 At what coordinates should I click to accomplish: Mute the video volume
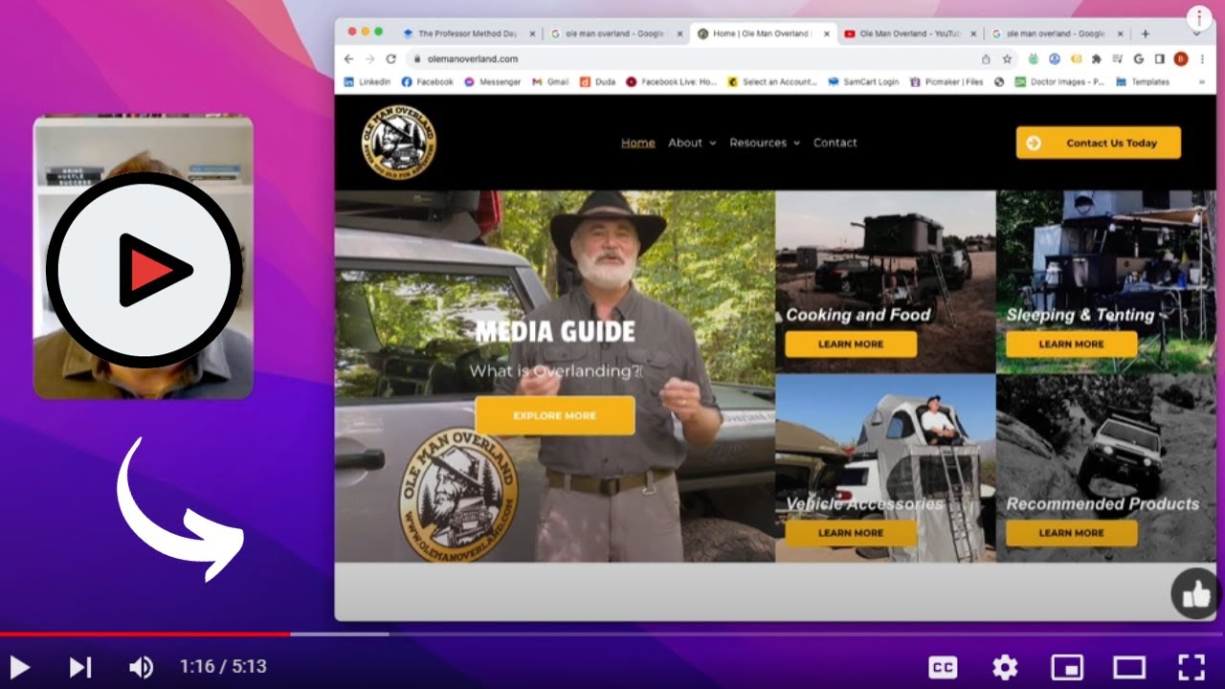141,667
